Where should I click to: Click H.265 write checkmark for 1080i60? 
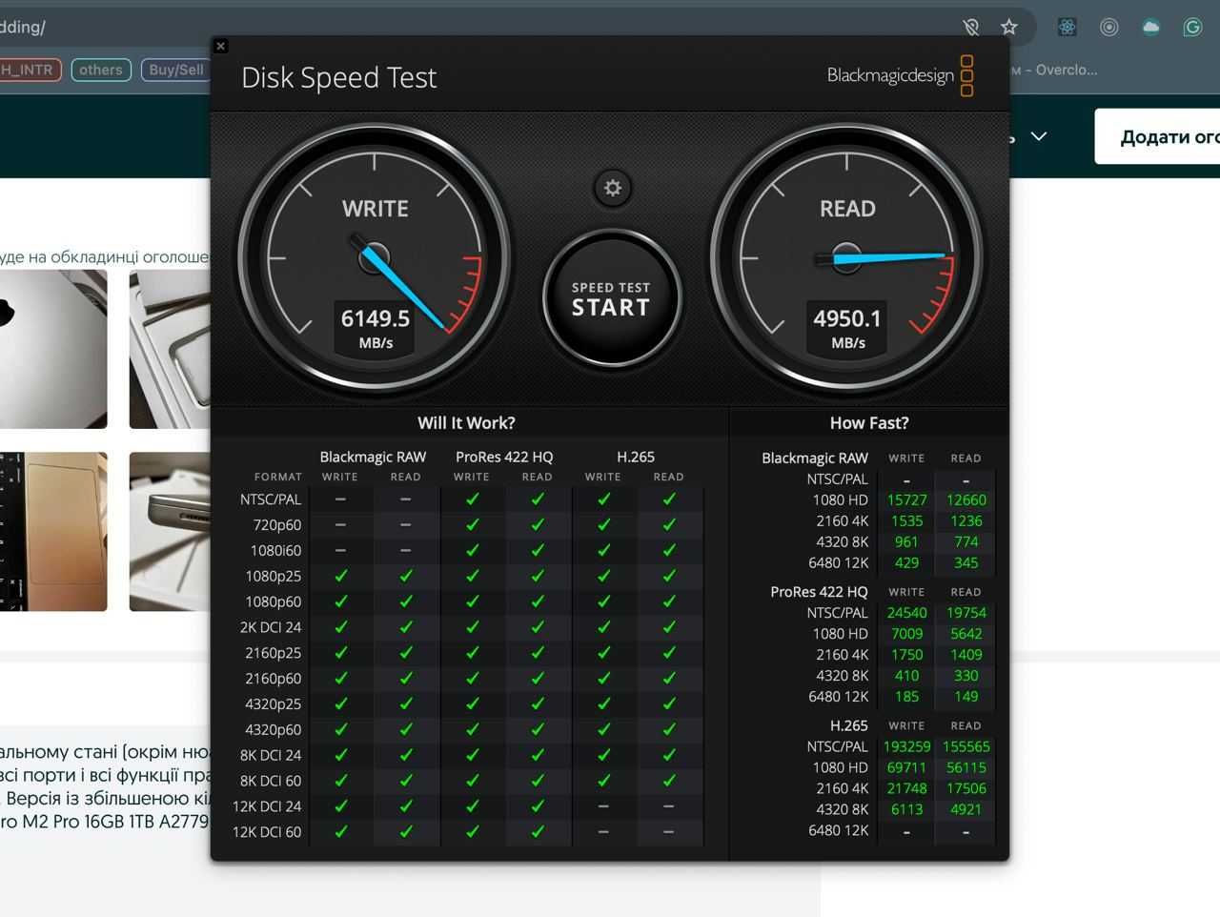coord(603,550)
